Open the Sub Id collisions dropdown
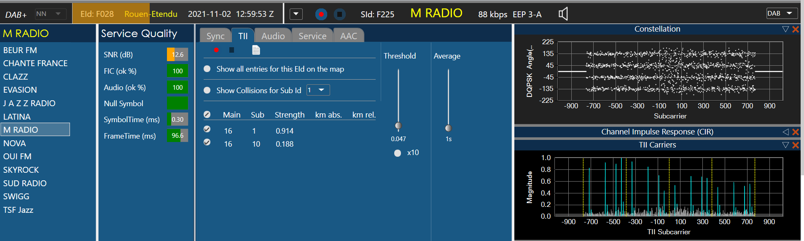Image resolution: width=804 pixels, height=241 pixels. (x=318, y=90)
